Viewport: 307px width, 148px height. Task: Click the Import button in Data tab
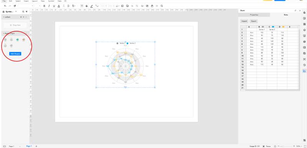[244, 21]
